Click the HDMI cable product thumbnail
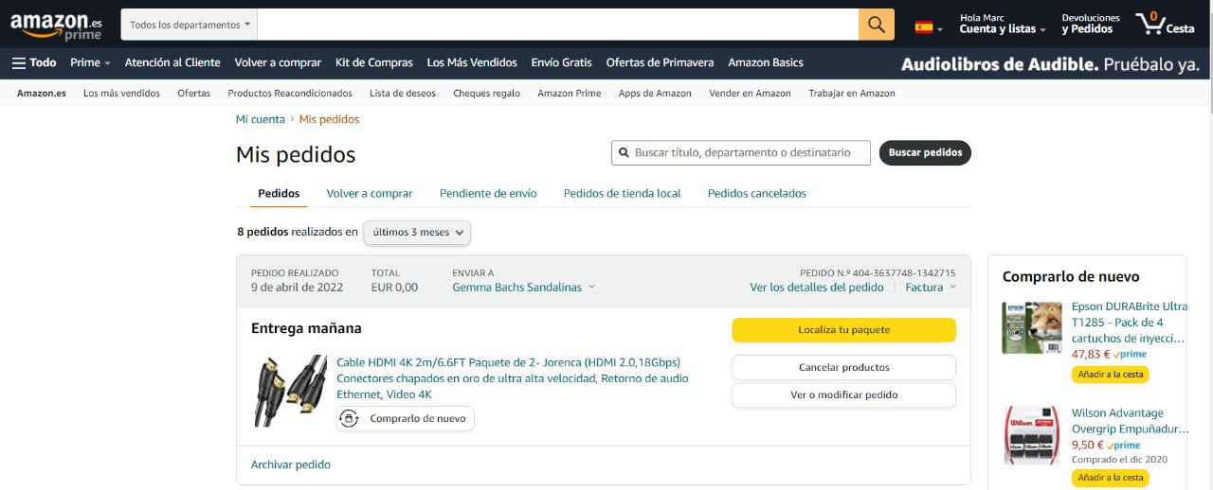This screenshot has height=490, width=1213. (290, 390)
